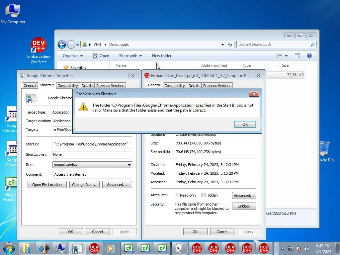Enable the Hidden attribute checkbox

[x=204, y=195]
